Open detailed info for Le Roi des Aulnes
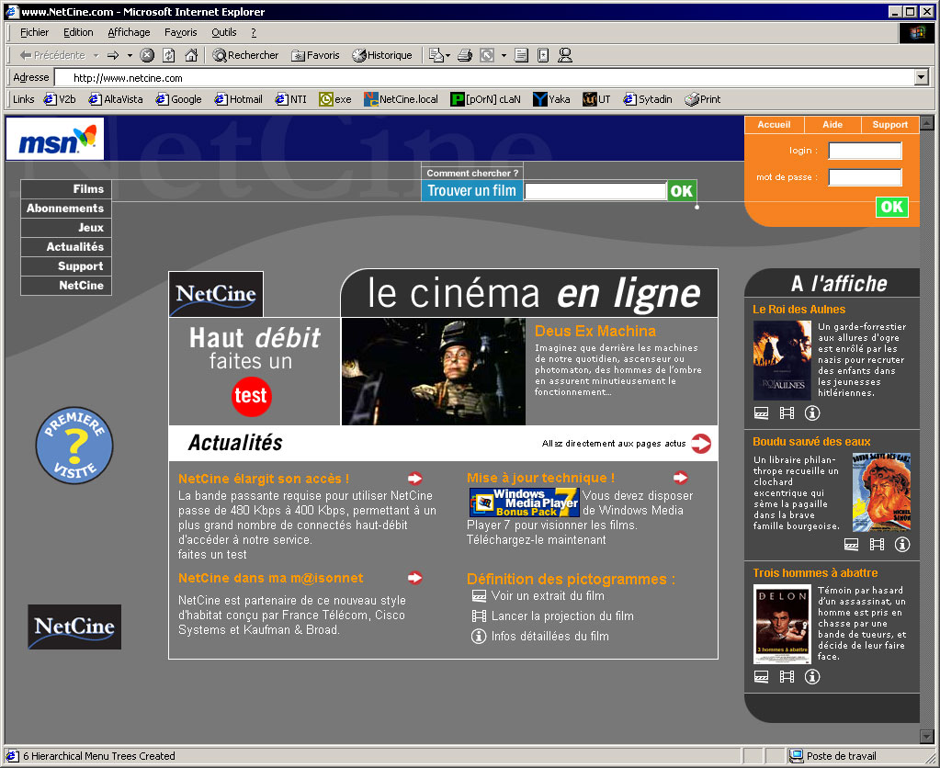940x768 pixels. pyautogui.click(x=812, y=413)
